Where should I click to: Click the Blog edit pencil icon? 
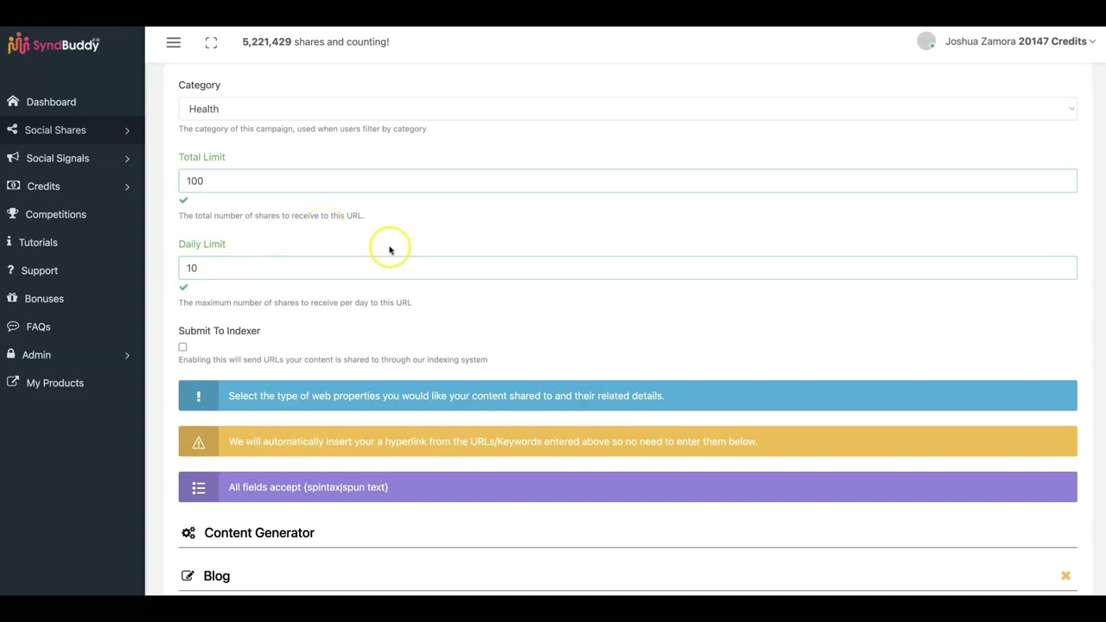click(188, 575)
